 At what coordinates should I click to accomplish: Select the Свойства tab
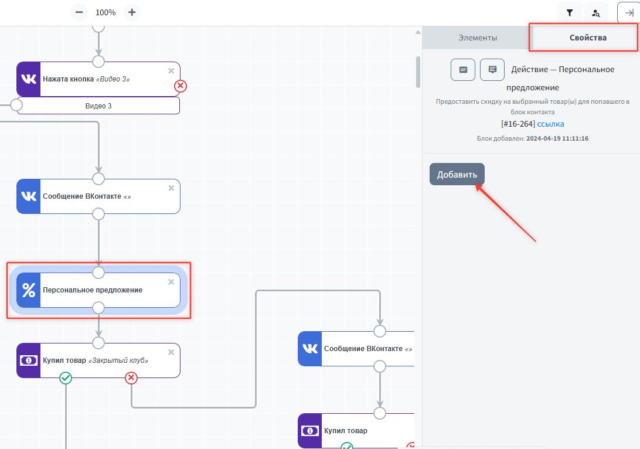[x=588, y=38]
